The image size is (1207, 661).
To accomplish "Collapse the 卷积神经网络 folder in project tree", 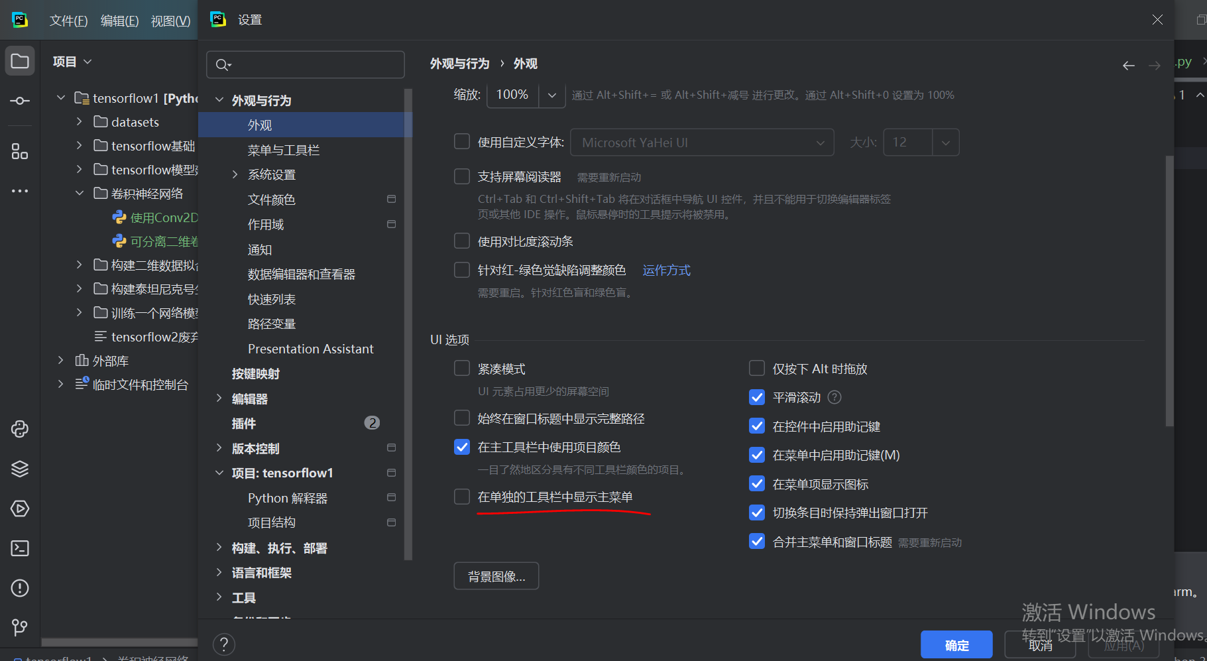I will pos(80,194).
